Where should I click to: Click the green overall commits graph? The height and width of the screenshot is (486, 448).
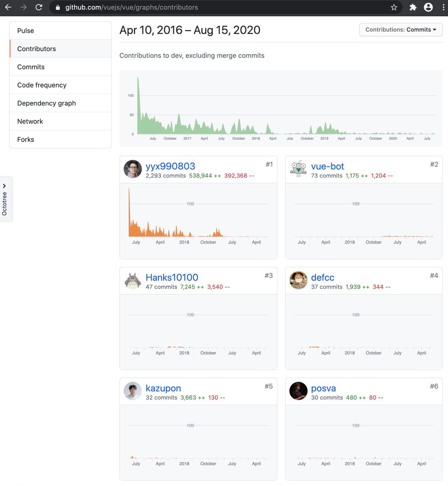point(281,108)
